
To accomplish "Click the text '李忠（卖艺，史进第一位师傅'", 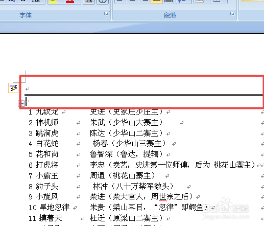I will click(x=138, y=165).
